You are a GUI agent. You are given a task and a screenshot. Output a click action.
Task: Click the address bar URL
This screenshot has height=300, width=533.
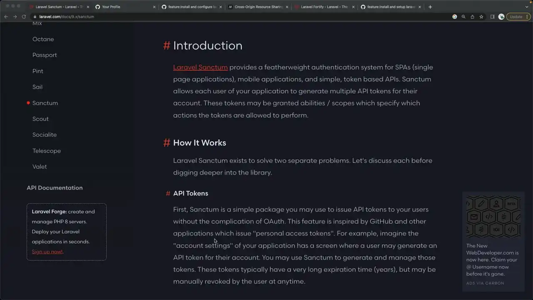[67, 17]
